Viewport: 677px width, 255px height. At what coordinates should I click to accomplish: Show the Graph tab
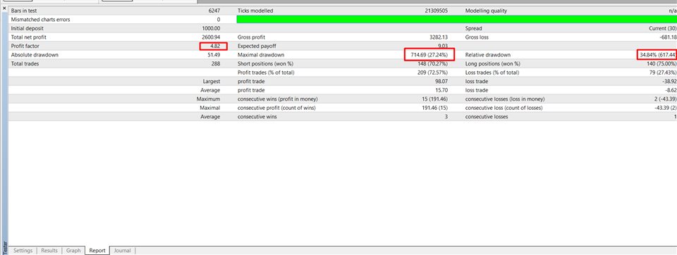tap(73, 251)
